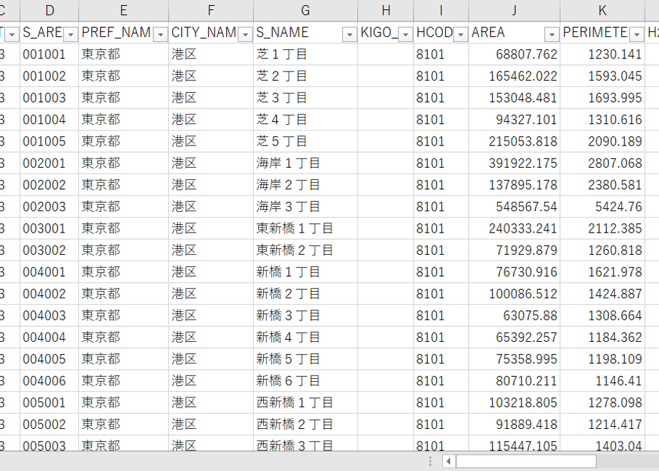Open the S_NAME column filter dropdown
Image resolution: width=659 pixels, height=471 pixels.
pos(349,34)
